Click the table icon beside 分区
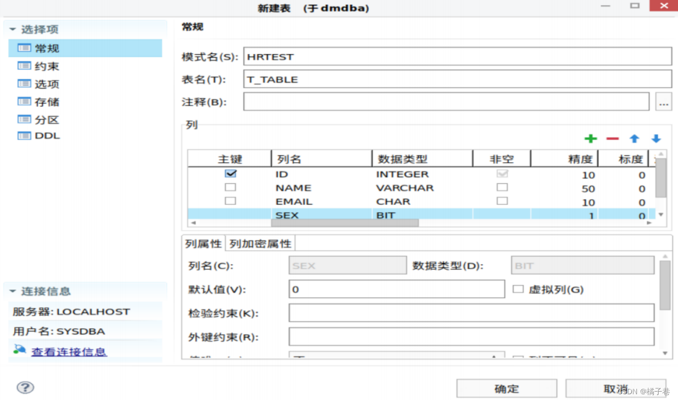The height and width of the screenshot is (400, 678). [24, 119]
